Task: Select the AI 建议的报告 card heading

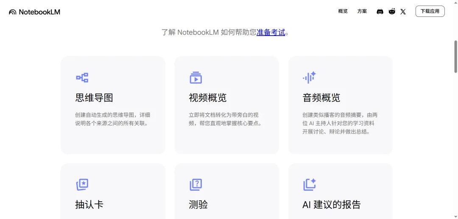Action: pyautogui.click(x=332, y=205)
